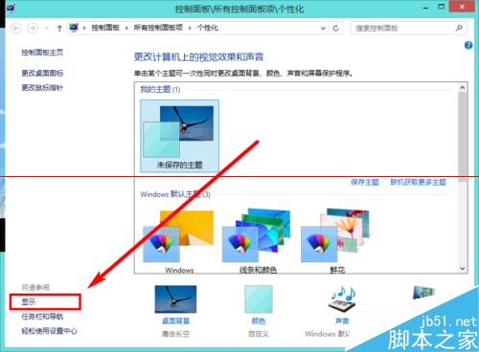This screenshot has height=352, width=479.
Task: Select the 未保存的主题 theme thumbnail
Action: point(179,136)
